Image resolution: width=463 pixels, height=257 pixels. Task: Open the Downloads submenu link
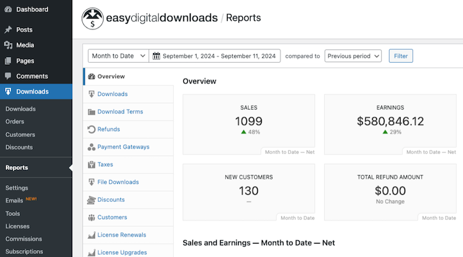(x=21, y=109)
